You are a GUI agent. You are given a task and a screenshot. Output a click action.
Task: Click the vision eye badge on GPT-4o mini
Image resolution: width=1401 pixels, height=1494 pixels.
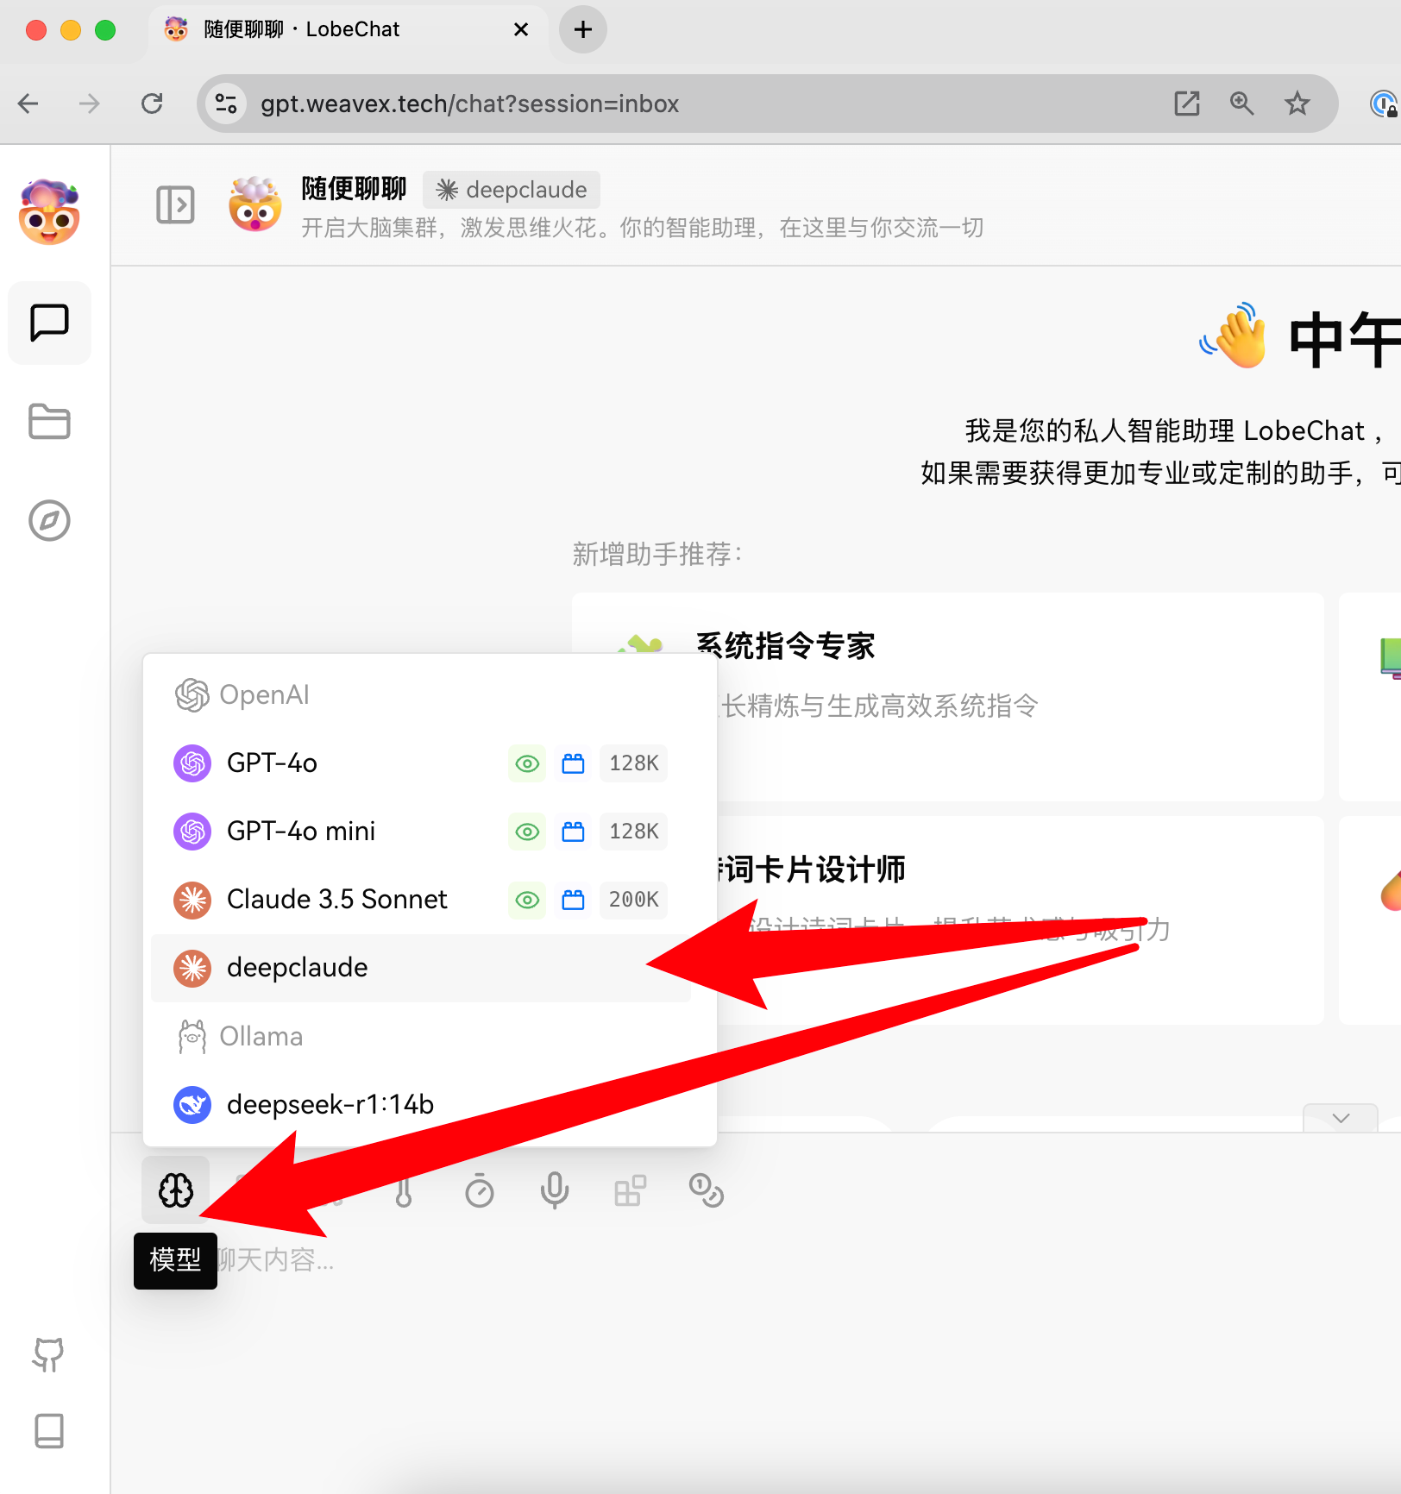pyautogui.click(x=527, y=832)
